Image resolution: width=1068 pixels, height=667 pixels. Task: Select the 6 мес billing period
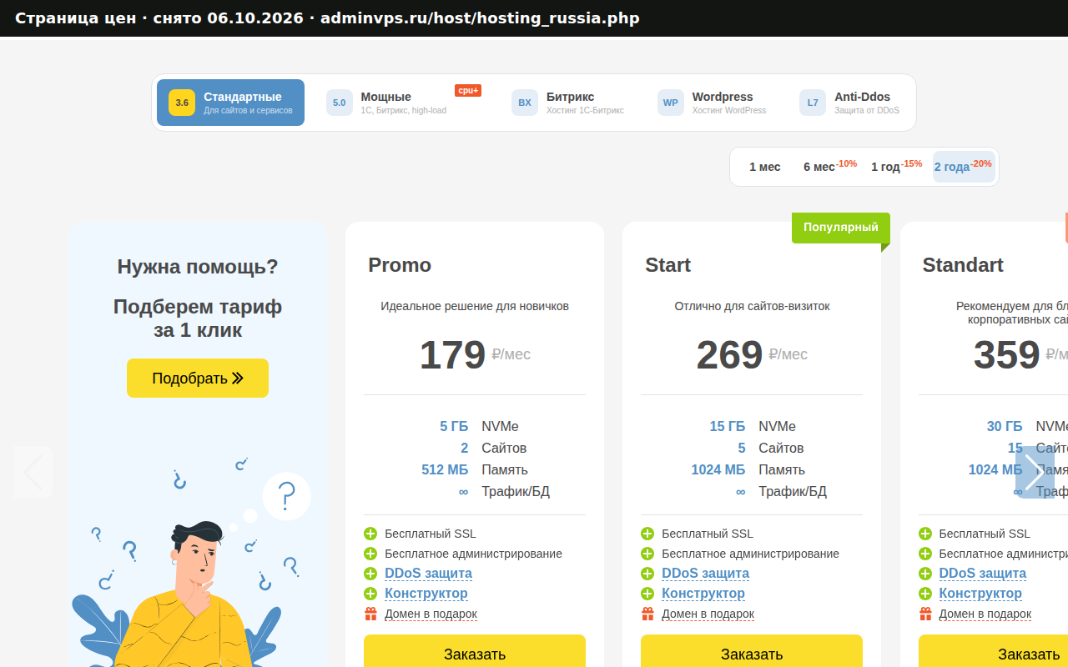830,167
